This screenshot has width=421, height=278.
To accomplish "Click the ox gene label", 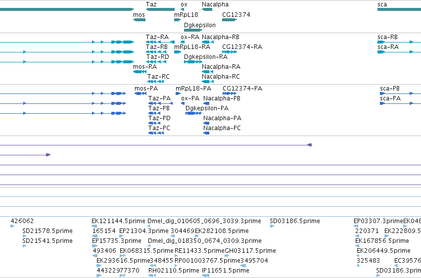I will 184,4.
